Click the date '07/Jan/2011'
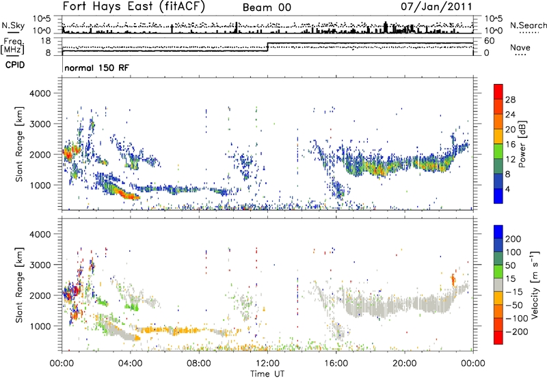 point(436,7)
